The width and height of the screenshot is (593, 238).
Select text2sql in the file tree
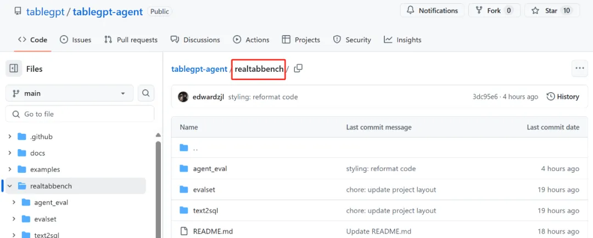(x=47, y=235)
